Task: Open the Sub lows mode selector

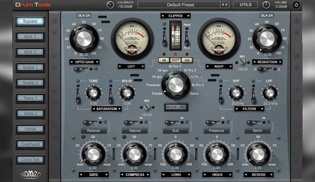Action: click(176, 131)
